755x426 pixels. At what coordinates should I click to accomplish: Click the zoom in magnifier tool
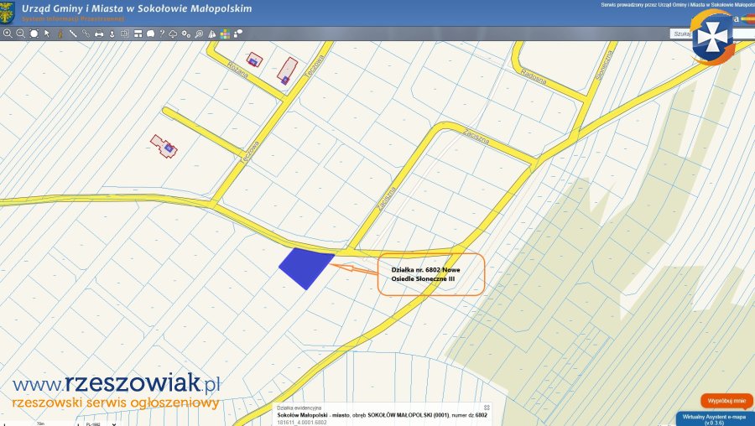pyautogui.click(x=8, y=34)
